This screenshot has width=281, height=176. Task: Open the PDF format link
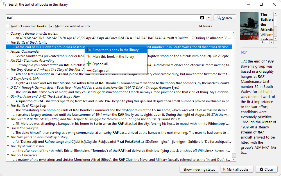pos(244,53)
